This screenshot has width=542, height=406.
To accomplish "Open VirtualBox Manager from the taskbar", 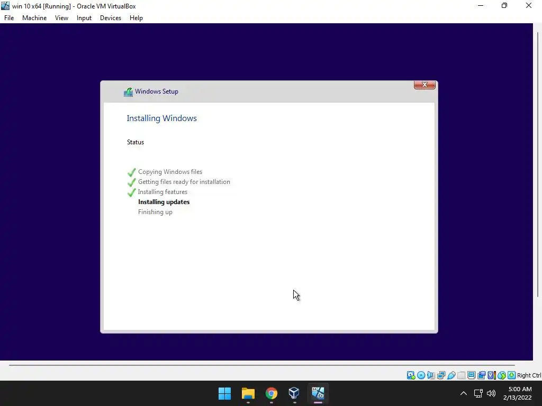I will pos(294,393).
